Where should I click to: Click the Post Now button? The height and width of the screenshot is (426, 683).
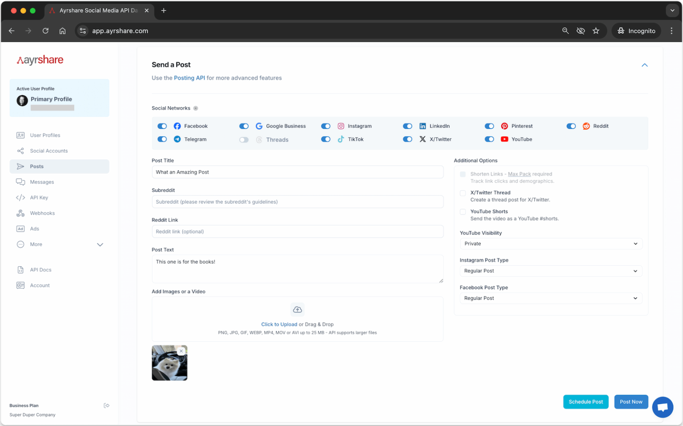pyautogui.click(x=631, y=402)
